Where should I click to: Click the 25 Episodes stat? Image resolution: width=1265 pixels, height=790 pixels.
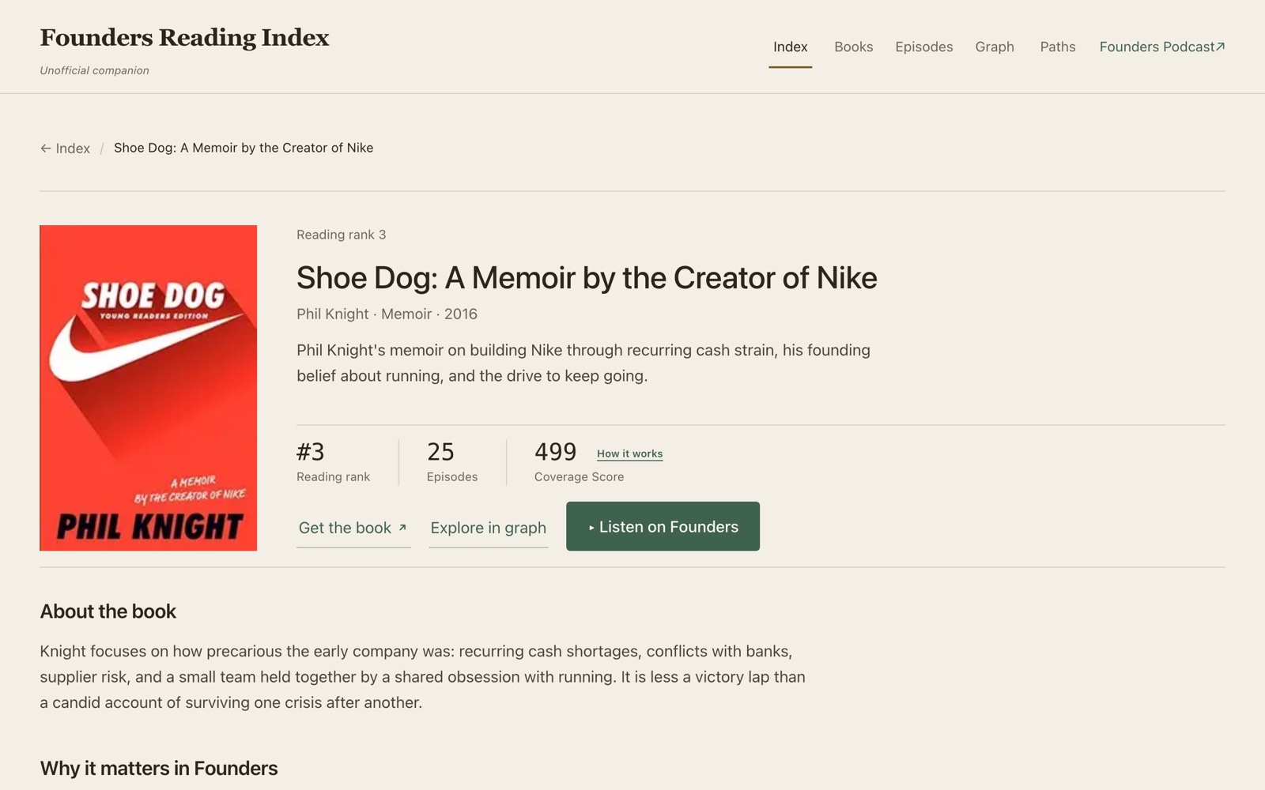tap(451, 462)
